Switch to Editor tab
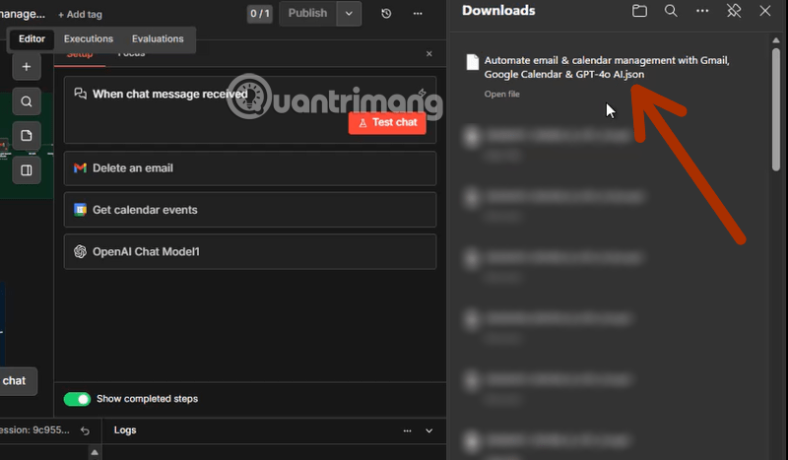Image resolution: width=788 pixels, height=460 pixels. click(x=32, y=38)
